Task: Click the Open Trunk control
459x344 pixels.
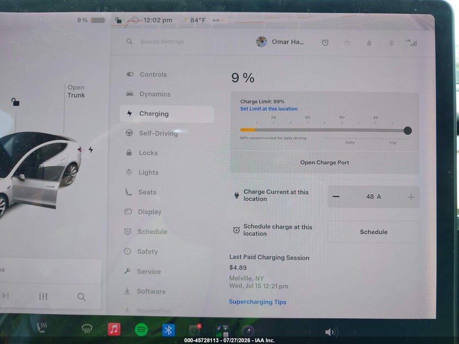Action: 76,91
